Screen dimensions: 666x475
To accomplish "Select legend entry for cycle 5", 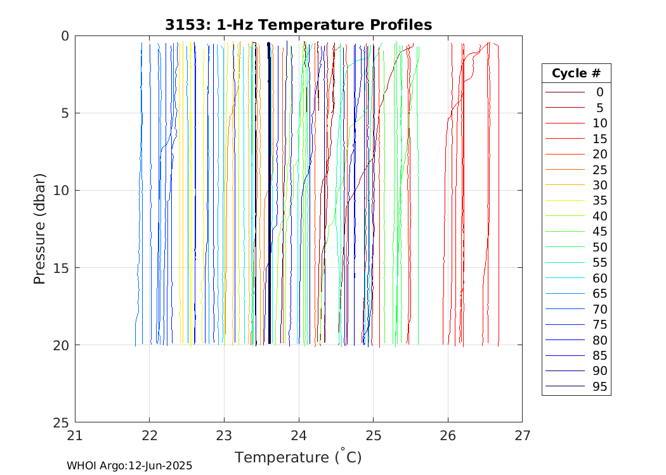I will [577, 108].
